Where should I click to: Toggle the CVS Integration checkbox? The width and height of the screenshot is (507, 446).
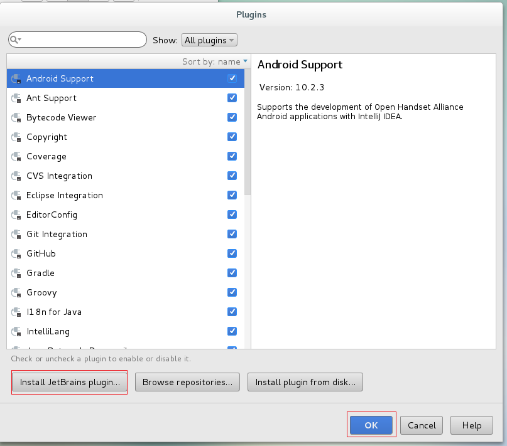click(232, 176)
